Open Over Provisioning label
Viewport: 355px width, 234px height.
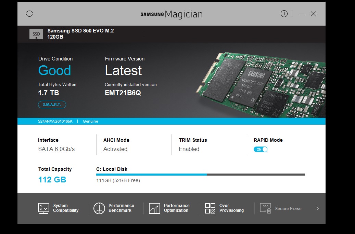point(231,208)
